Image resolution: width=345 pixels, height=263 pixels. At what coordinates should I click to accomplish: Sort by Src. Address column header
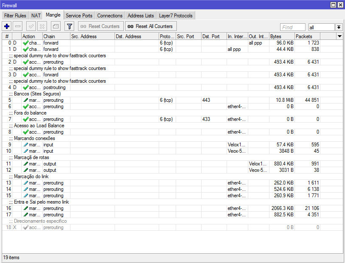(x=93, y=36)
